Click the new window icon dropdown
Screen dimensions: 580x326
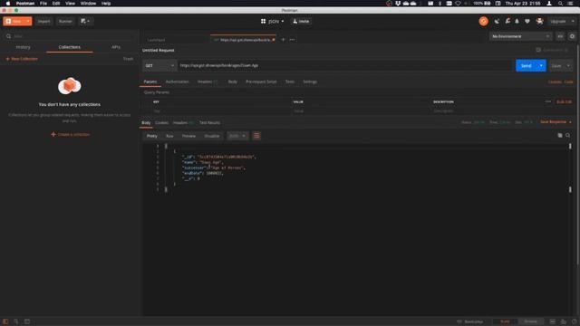pyautogui.click(x=85, y=22)
